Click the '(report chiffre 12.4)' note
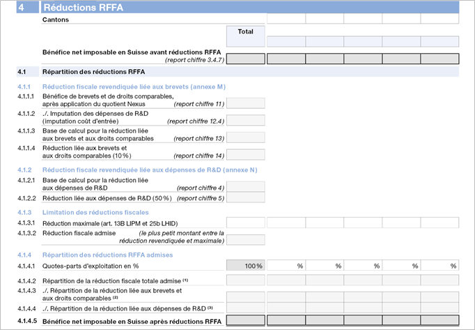This screenshot has width=475, height=330. pos(196,121)
